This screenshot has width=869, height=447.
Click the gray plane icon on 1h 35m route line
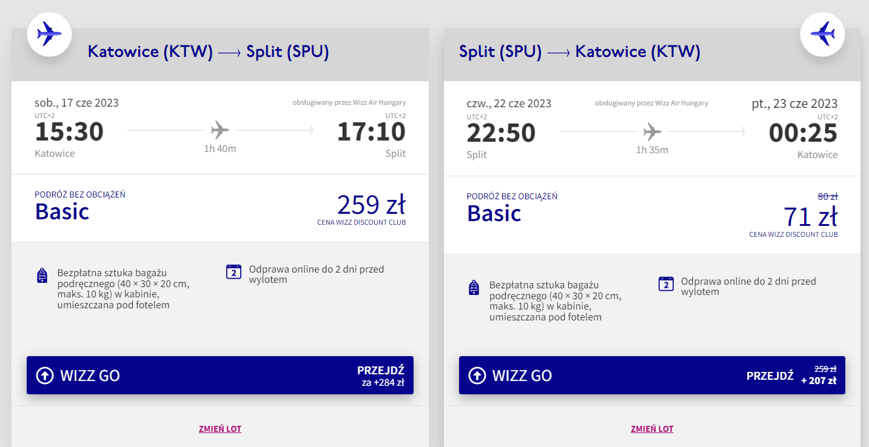(x=652, y=131)
